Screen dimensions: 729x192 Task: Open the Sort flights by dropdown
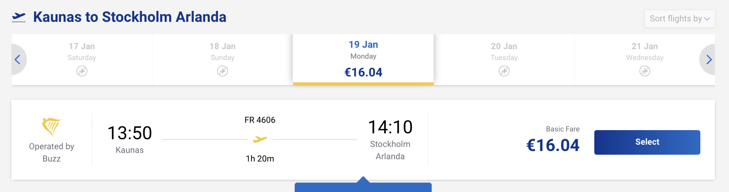pyautogui.click(x=679, y=19)
